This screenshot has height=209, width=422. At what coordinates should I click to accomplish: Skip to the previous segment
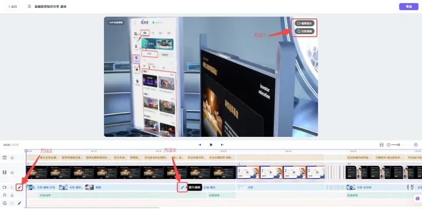coord(200,145)
